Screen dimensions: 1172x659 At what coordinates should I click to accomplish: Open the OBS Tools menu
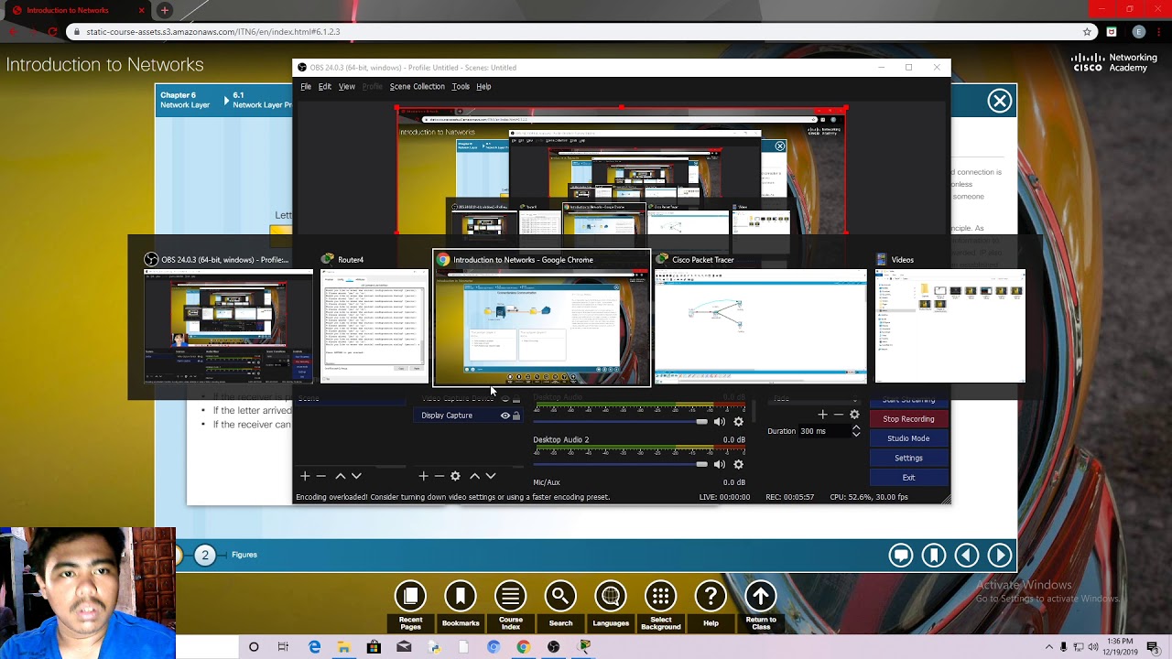point(461,87)
